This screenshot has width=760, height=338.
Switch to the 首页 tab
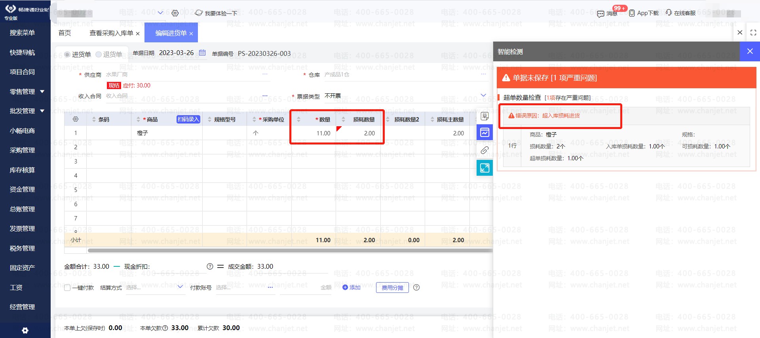point(65,33)
